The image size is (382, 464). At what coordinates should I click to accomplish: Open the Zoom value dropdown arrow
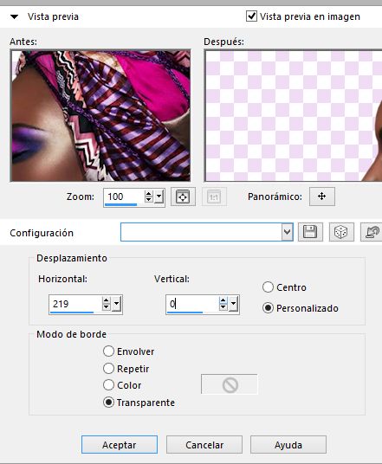coord(159,197)
